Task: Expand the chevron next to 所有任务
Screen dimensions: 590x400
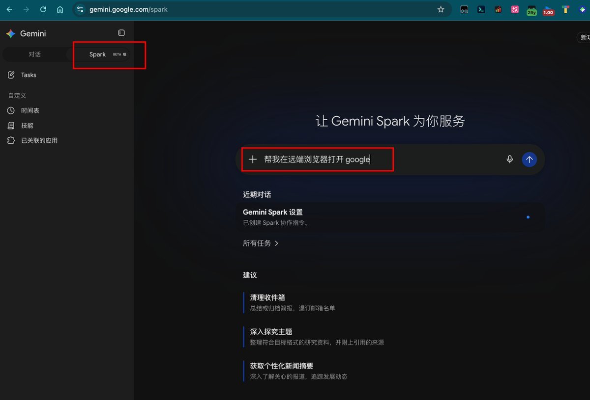Action: tap(276, 243)
